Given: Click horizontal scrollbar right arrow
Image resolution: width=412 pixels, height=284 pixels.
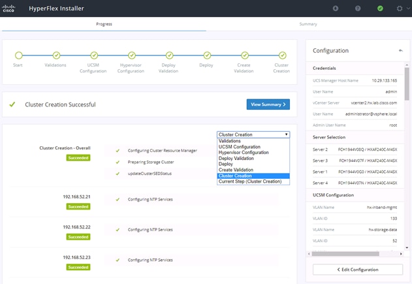Looking at the screenshot, I should [401, 254].
